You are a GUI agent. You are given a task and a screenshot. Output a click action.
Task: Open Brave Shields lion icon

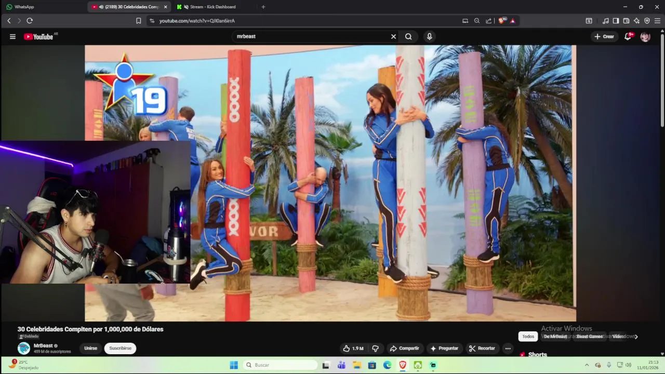tap(502, 21)
